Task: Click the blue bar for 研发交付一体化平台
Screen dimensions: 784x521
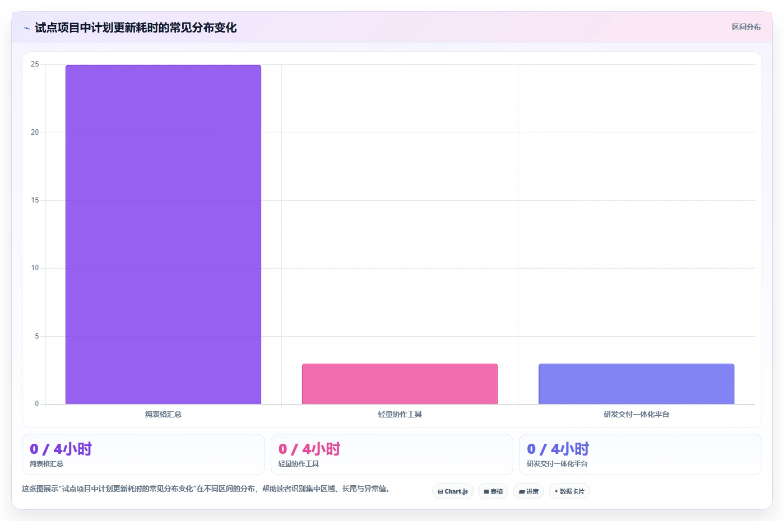Action: pos(636,384)
